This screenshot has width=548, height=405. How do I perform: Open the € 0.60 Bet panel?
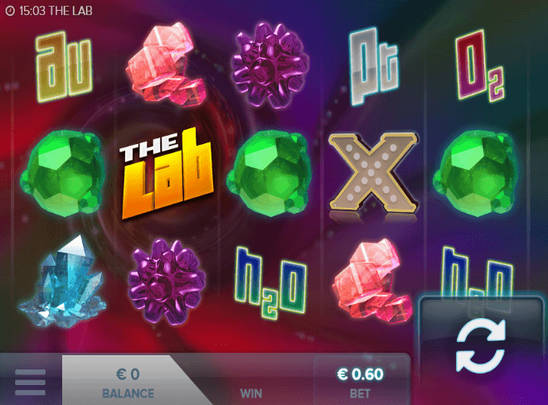point(361,382)
